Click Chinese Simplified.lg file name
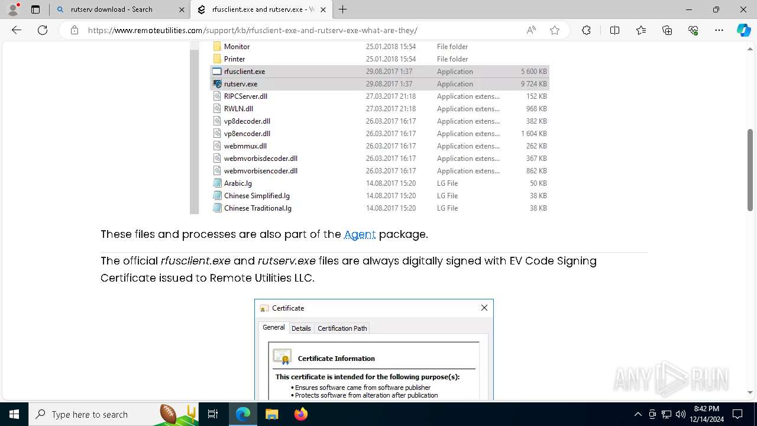Screen dimensions: 757x426 [257, 195]
